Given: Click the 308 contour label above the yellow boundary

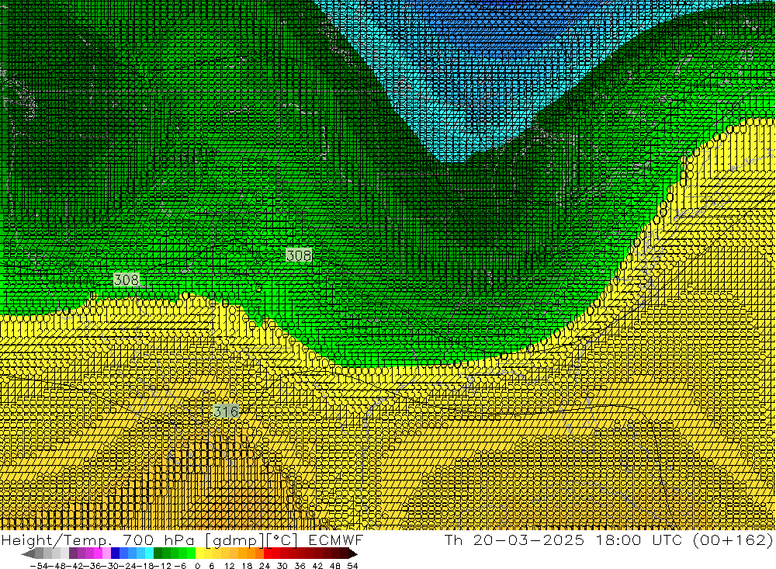Looking at the screenshot, I should [126, 279].
